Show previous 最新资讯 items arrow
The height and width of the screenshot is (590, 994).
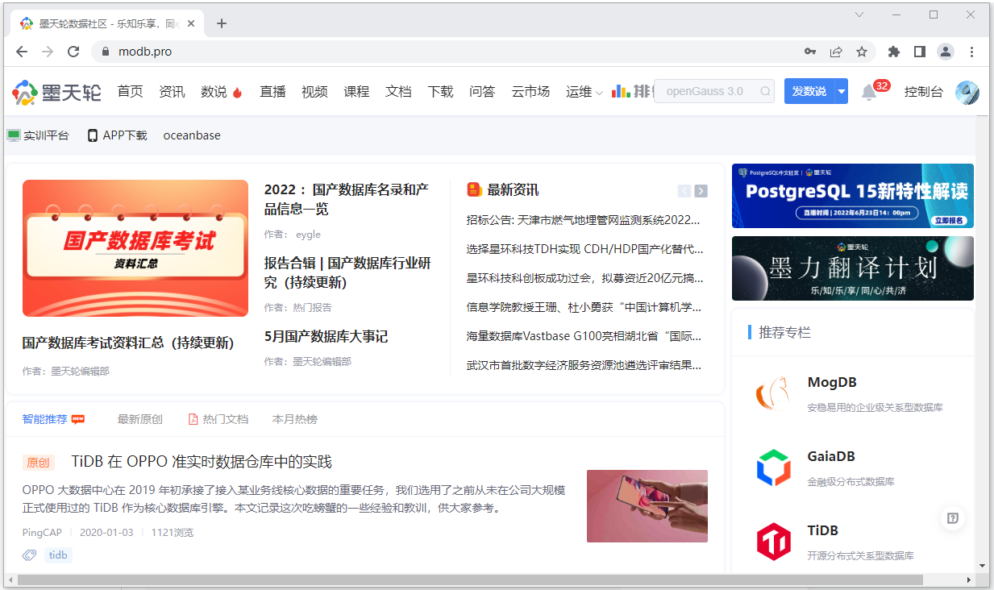pyautogui.click(x=684, y=191)
